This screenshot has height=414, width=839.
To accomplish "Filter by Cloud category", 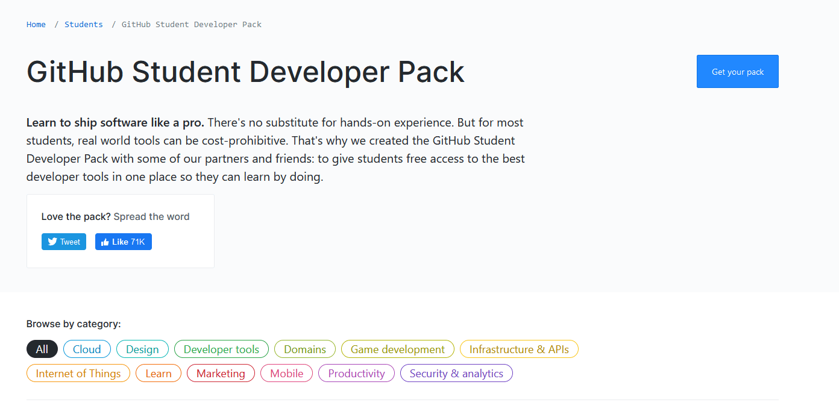I will pyautogui.click(x=87, y=349).
